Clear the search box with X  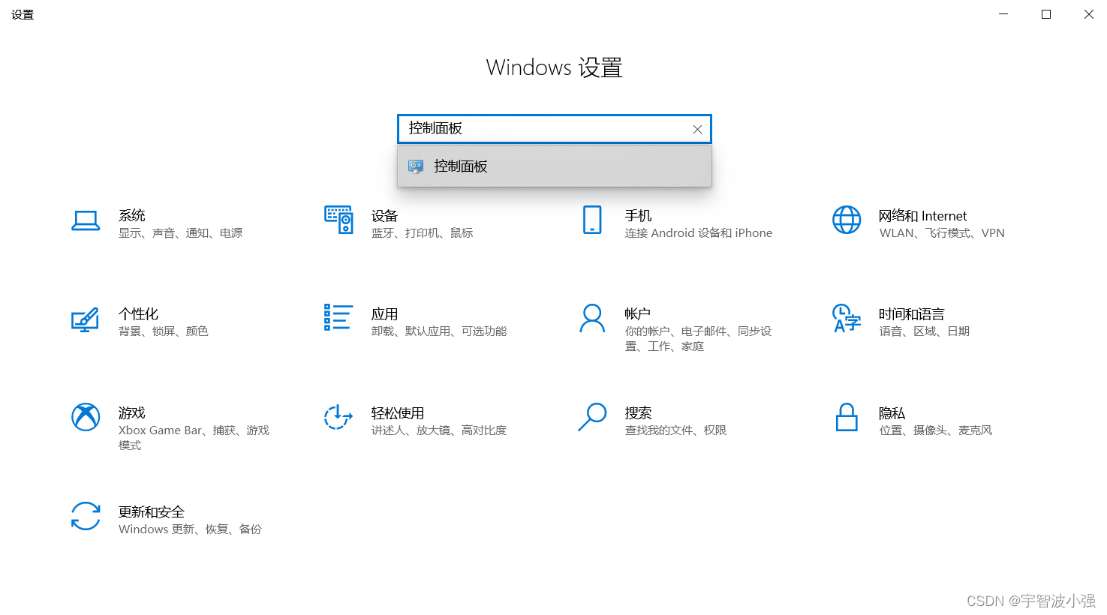tap(697, 129)
